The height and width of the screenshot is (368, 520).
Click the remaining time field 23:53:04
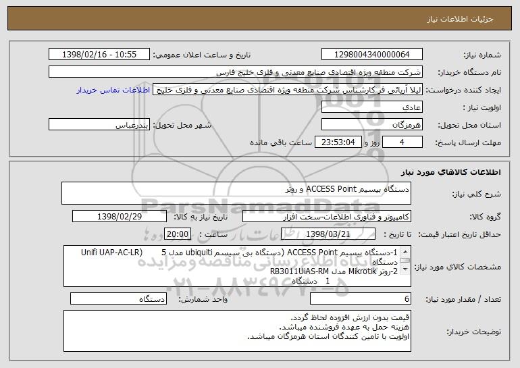coord(338,142)
